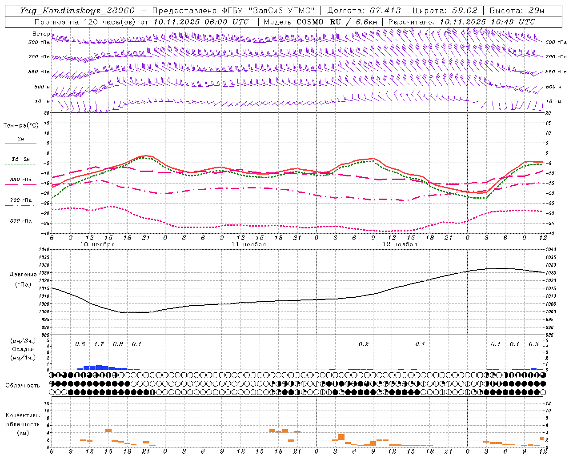Click the Конвективн. convective cloud label
This screenshot has width=569, height=455.
(x=23, y=415)
